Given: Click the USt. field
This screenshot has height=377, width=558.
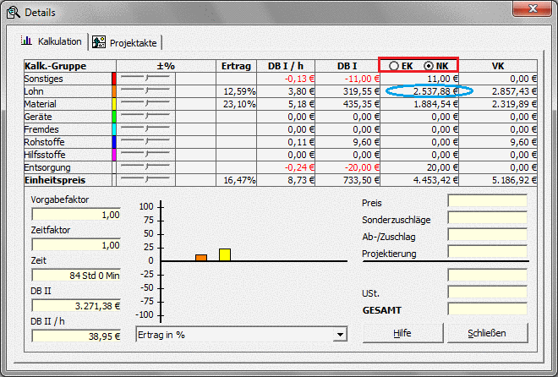Looking at the screenshot, I should 488,292.
